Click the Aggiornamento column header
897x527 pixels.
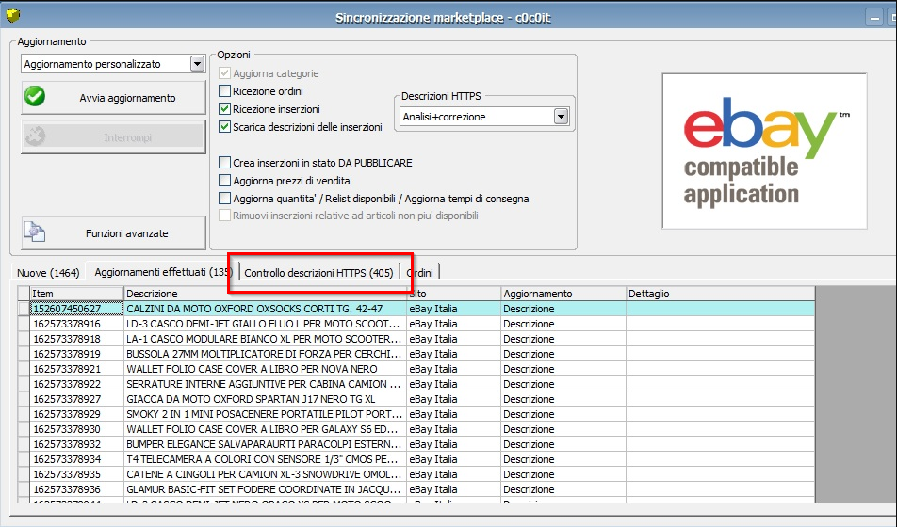point(563,294)
